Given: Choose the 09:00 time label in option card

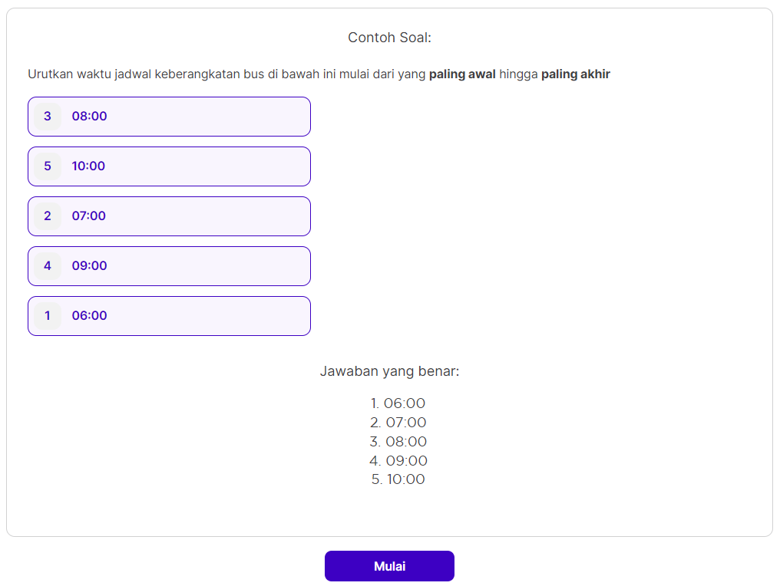Looking at the screenshot, I should [90, 266].
